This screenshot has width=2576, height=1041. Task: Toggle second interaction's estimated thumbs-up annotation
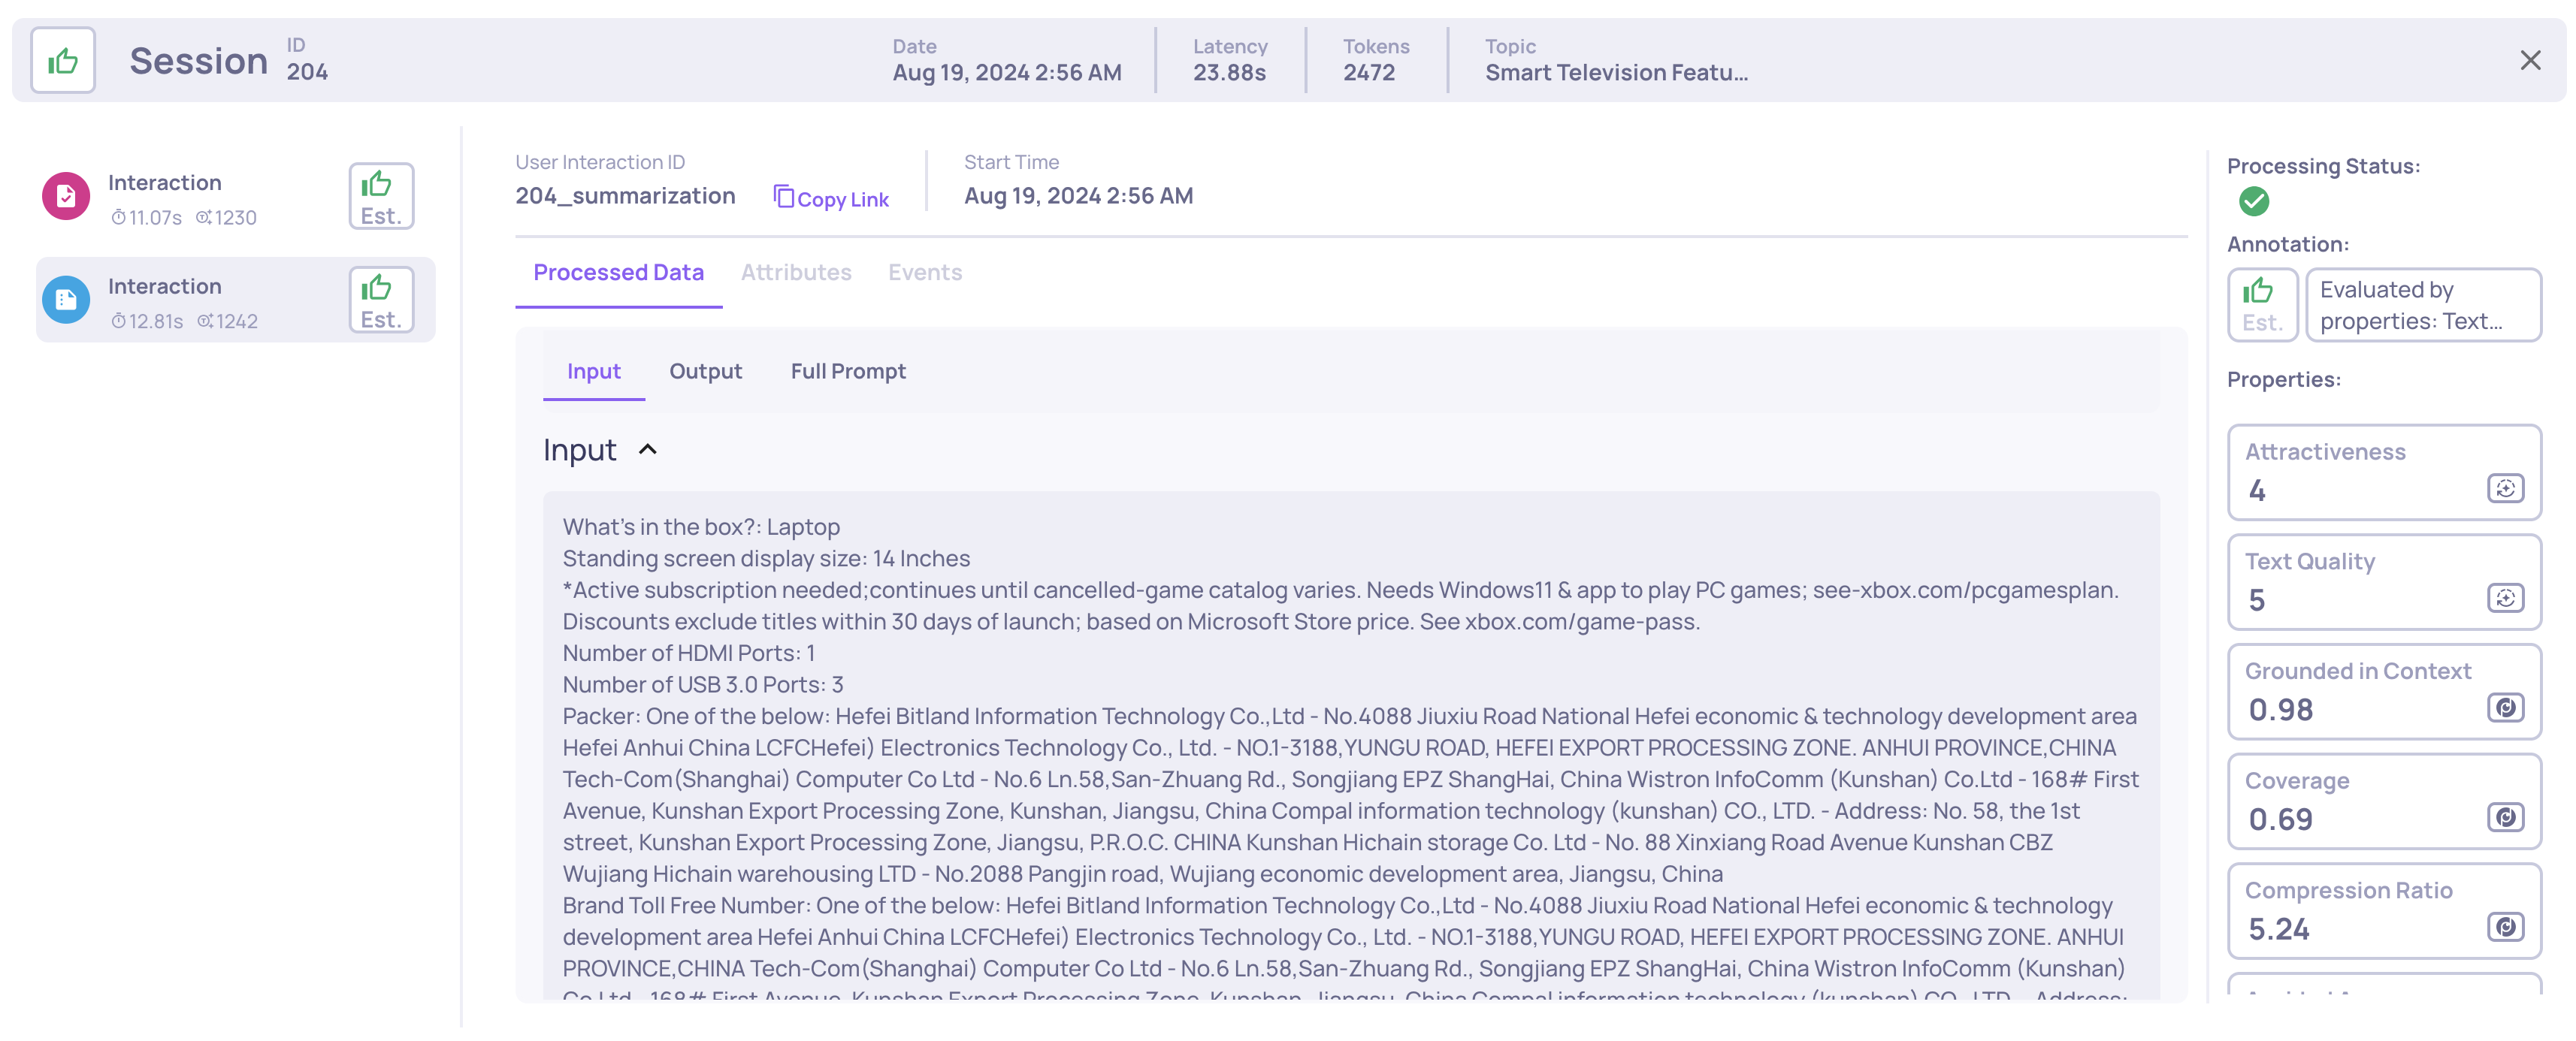coord(380,300)
